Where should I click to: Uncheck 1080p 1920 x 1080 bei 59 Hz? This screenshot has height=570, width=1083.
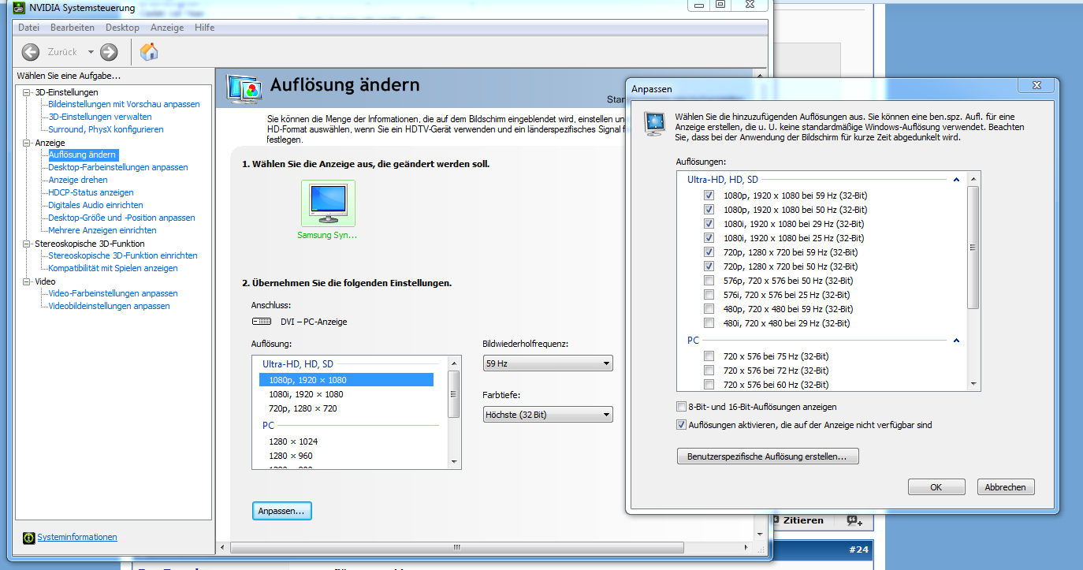709,196
